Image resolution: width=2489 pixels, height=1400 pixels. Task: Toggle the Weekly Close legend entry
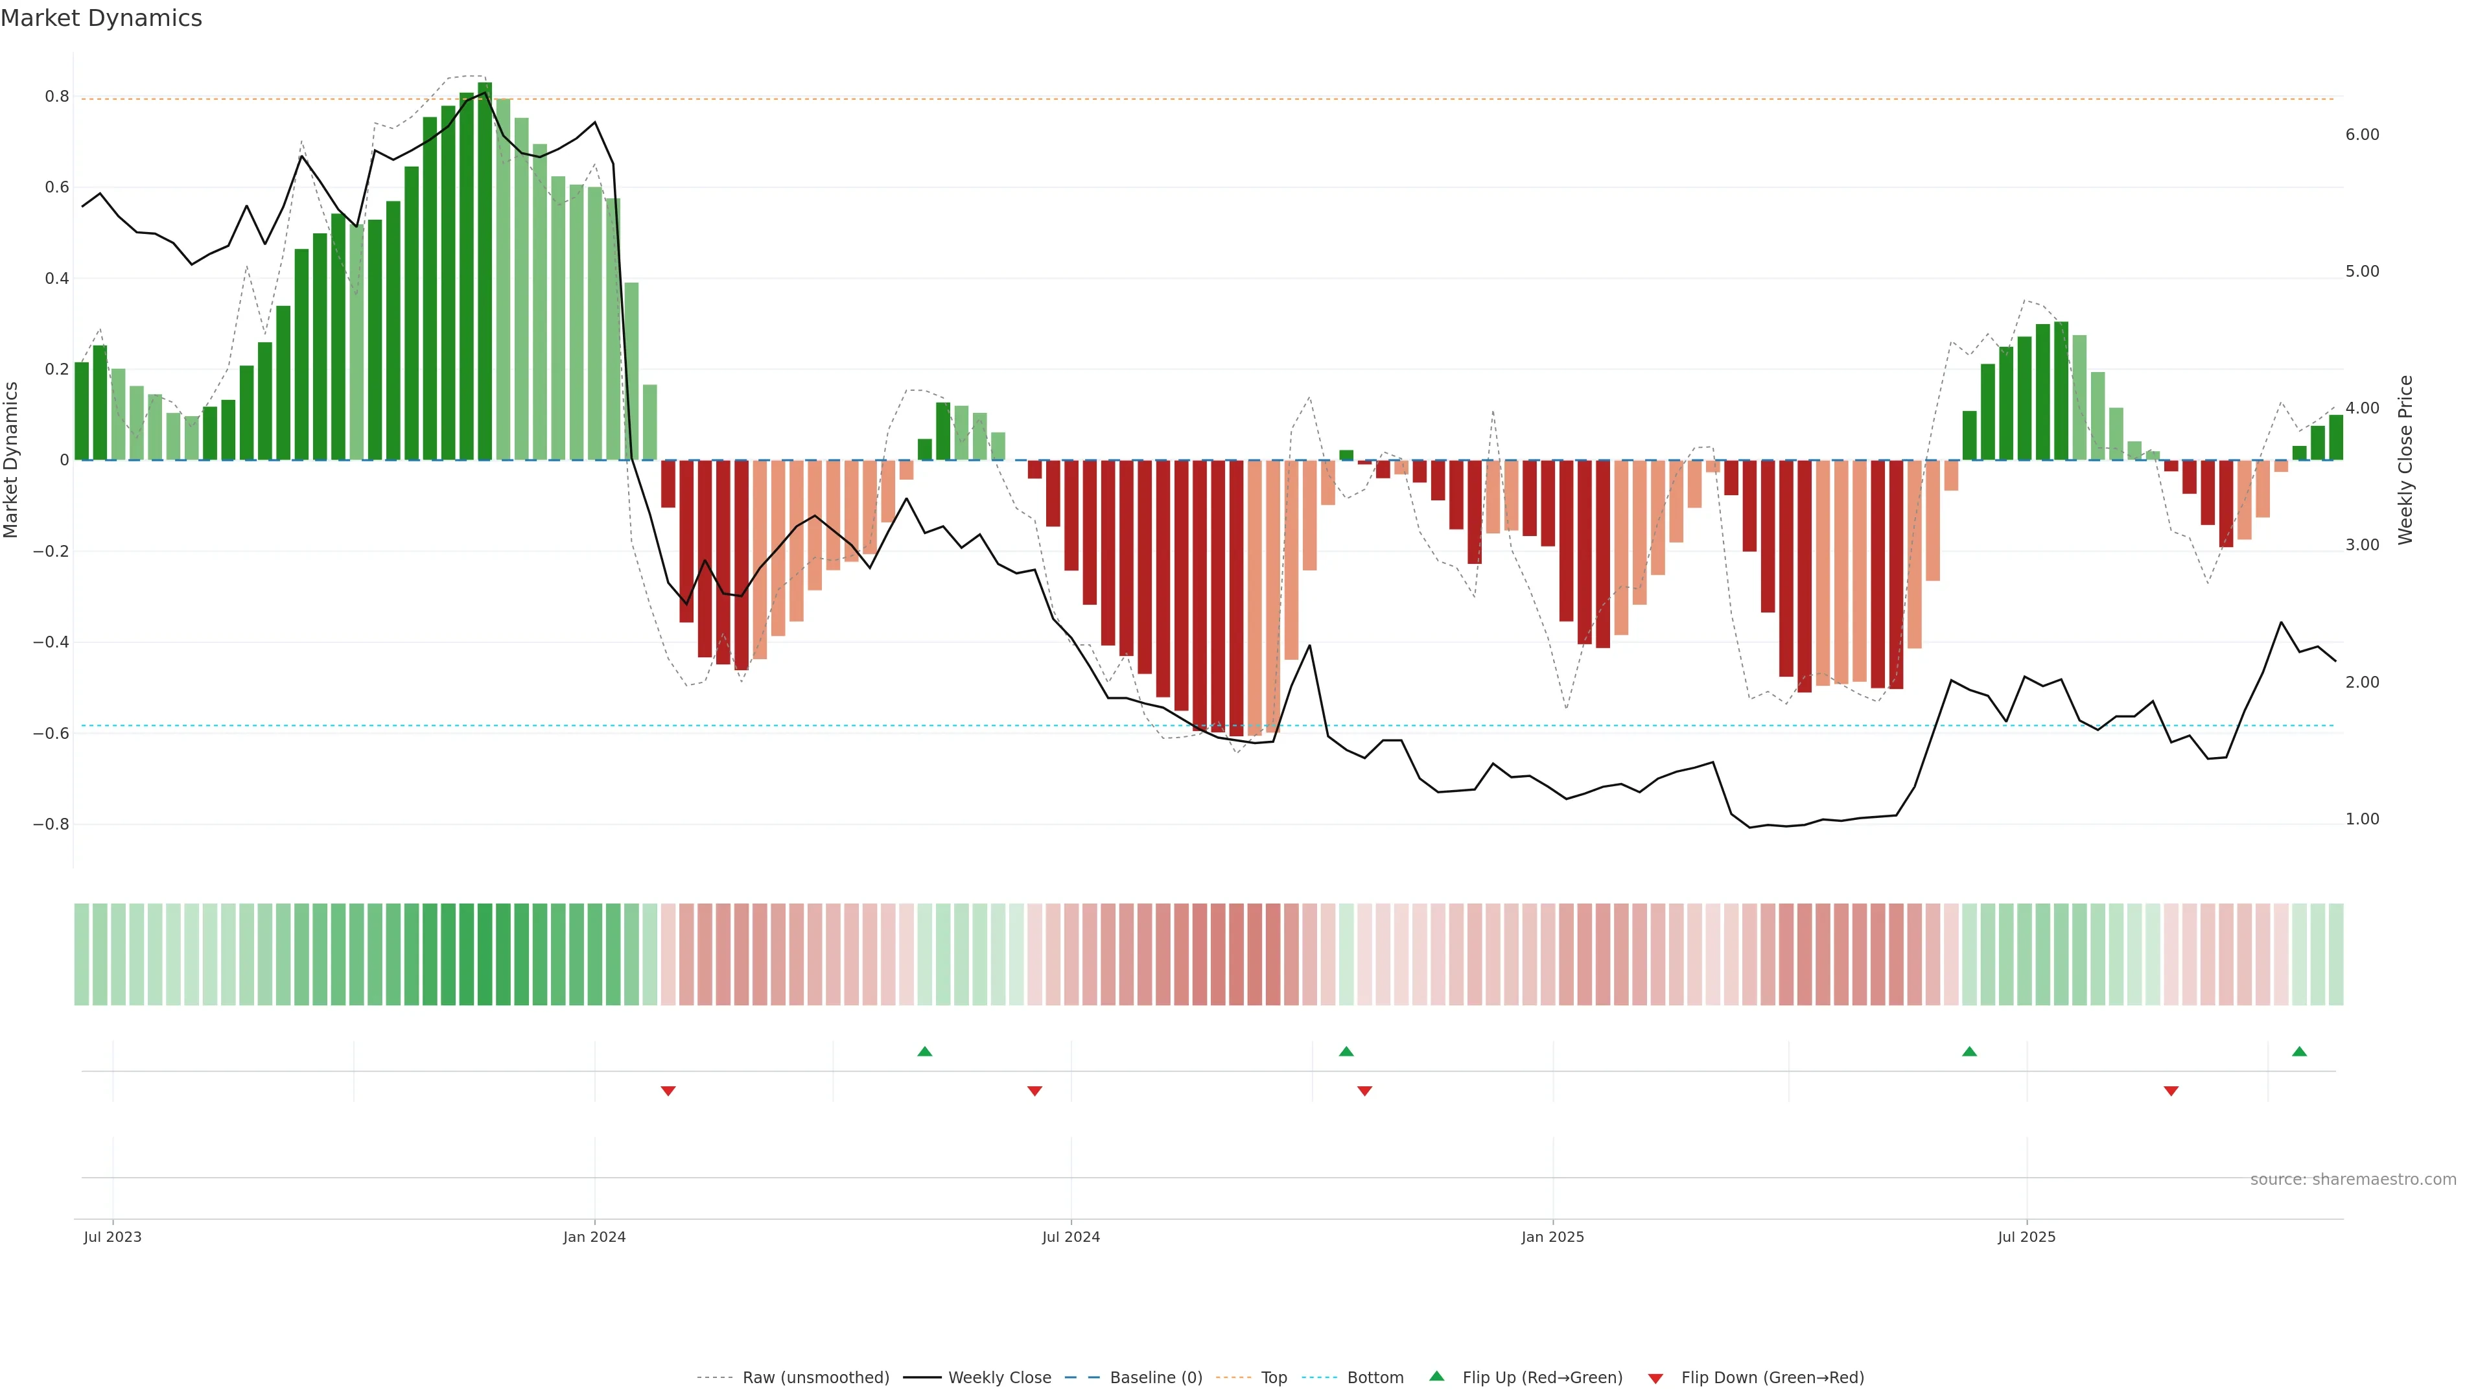point(999,1378)
